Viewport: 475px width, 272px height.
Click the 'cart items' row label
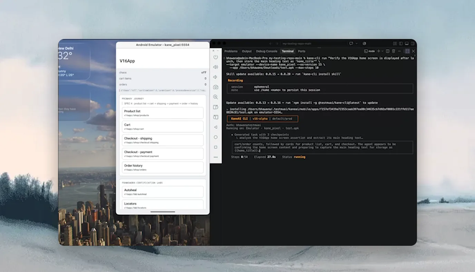[125, 78]
